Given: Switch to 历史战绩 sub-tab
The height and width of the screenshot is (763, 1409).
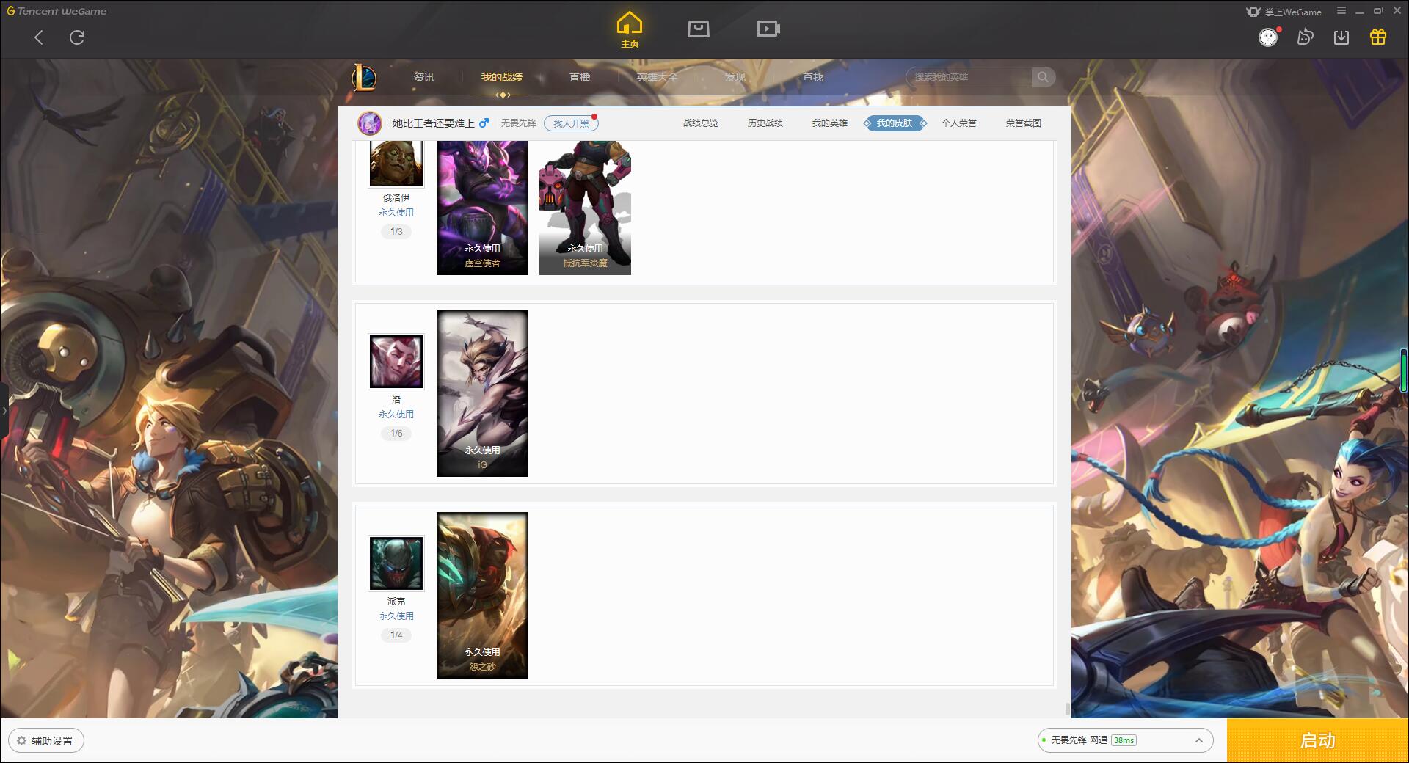Looking at the screenshot, I should pos(765,123).
